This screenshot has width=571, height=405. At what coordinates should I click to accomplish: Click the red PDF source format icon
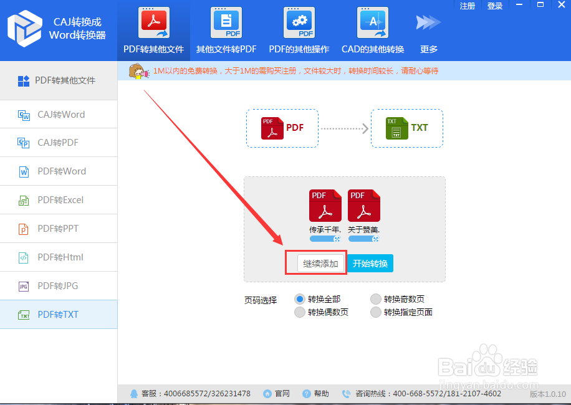click(x=272, y=128)
